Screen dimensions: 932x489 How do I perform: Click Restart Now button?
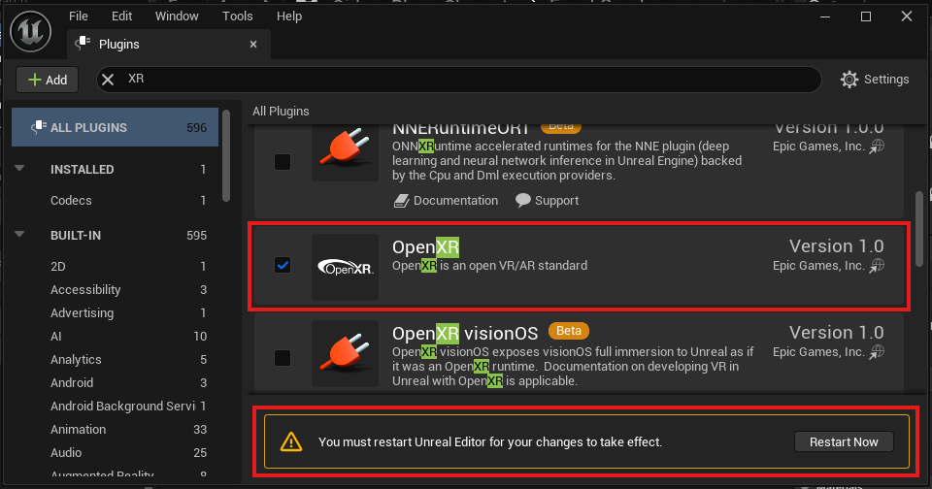(844, 441)
